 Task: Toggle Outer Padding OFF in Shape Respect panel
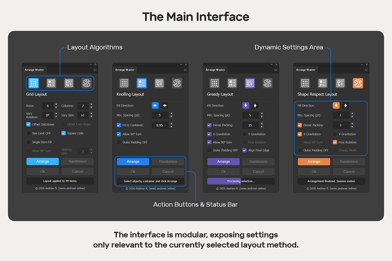pyautogui.click(x=300, y=150)
